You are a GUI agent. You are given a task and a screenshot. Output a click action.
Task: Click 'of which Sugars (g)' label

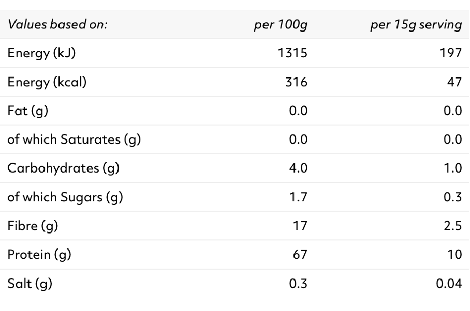65,197
